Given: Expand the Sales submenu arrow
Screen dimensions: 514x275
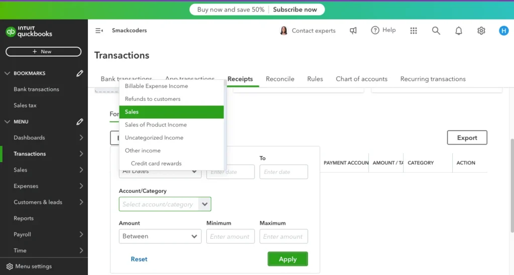Looking at the screenshot, I should coord(81,170).
